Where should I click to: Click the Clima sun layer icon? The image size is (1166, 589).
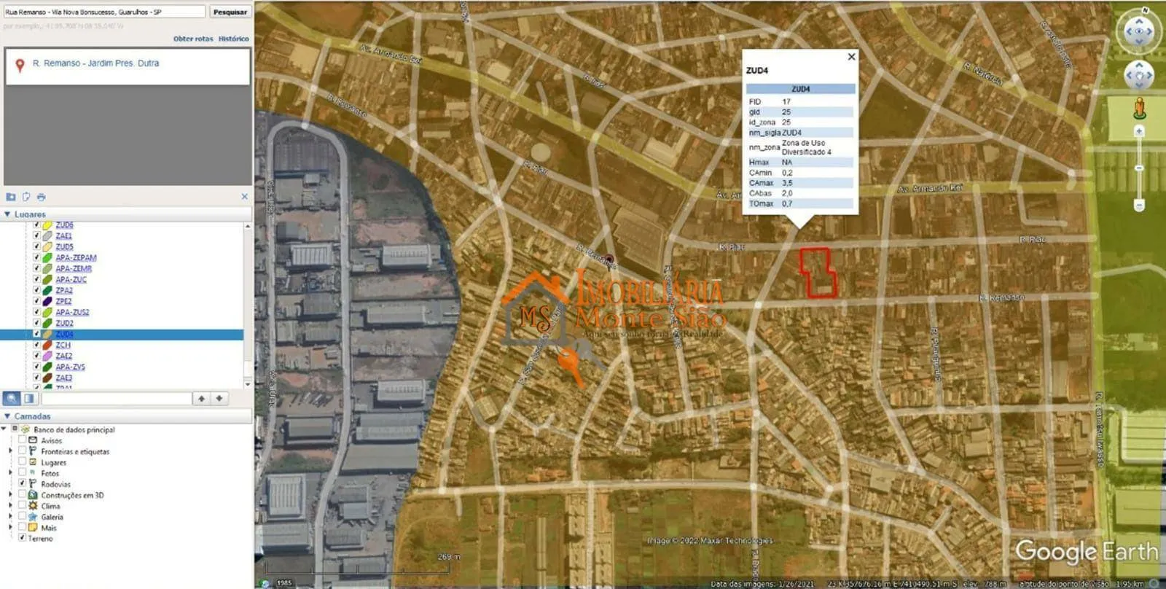pyautogui.click(x=33, y=506)
